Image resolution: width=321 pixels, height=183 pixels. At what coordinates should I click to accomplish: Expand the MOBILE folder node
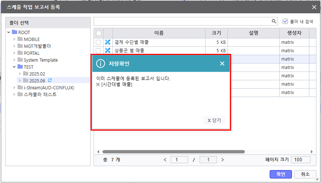tap(14, 39)
